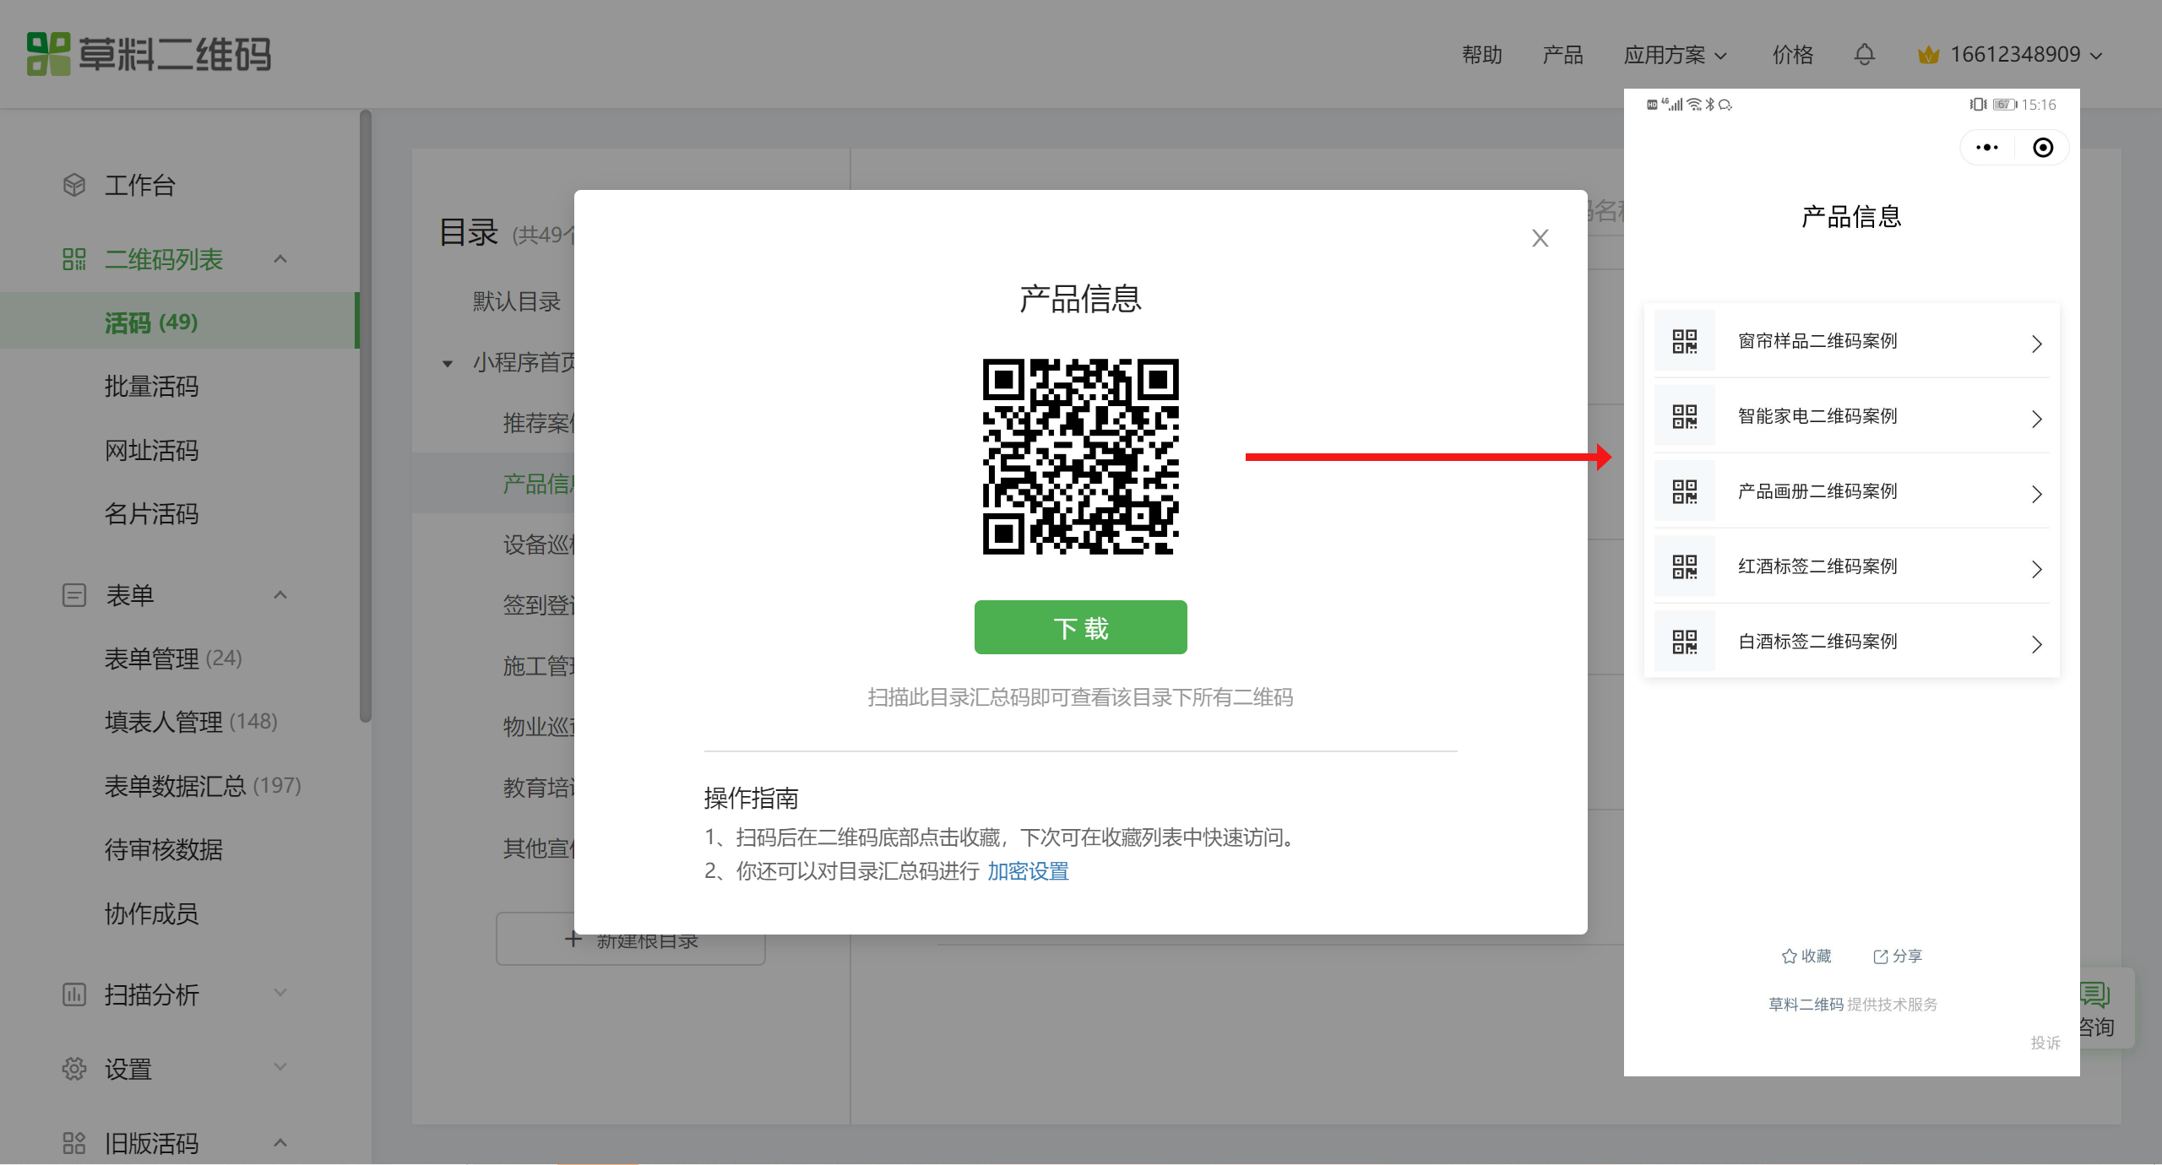Click the gold crown membership icon

[1930, 54]
